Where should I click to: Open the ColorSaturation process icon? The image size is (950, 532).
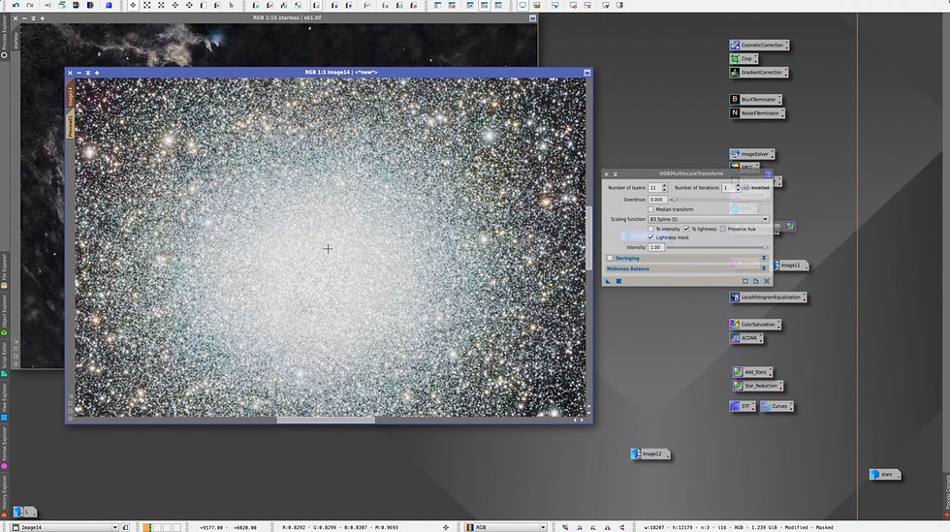755,325
